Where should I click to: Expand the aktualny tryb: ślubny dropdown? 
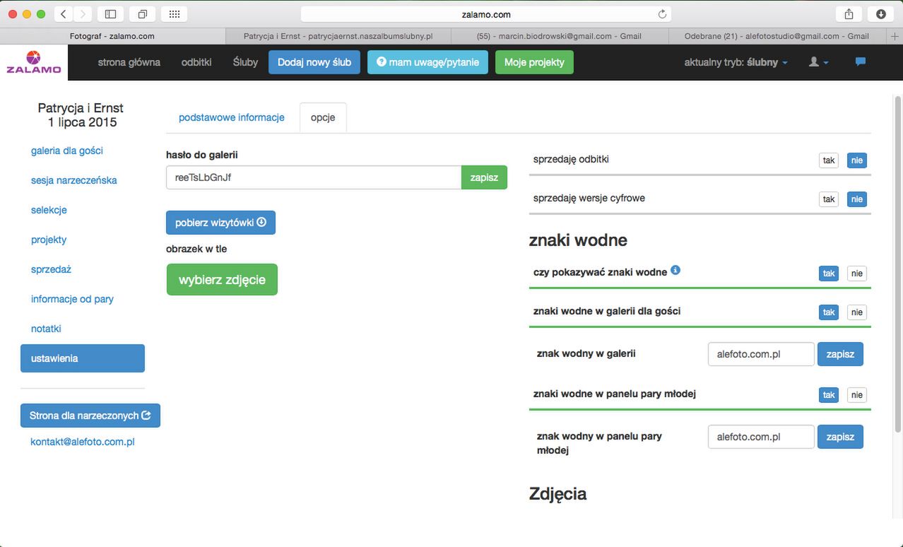click(x=736, y=62)
